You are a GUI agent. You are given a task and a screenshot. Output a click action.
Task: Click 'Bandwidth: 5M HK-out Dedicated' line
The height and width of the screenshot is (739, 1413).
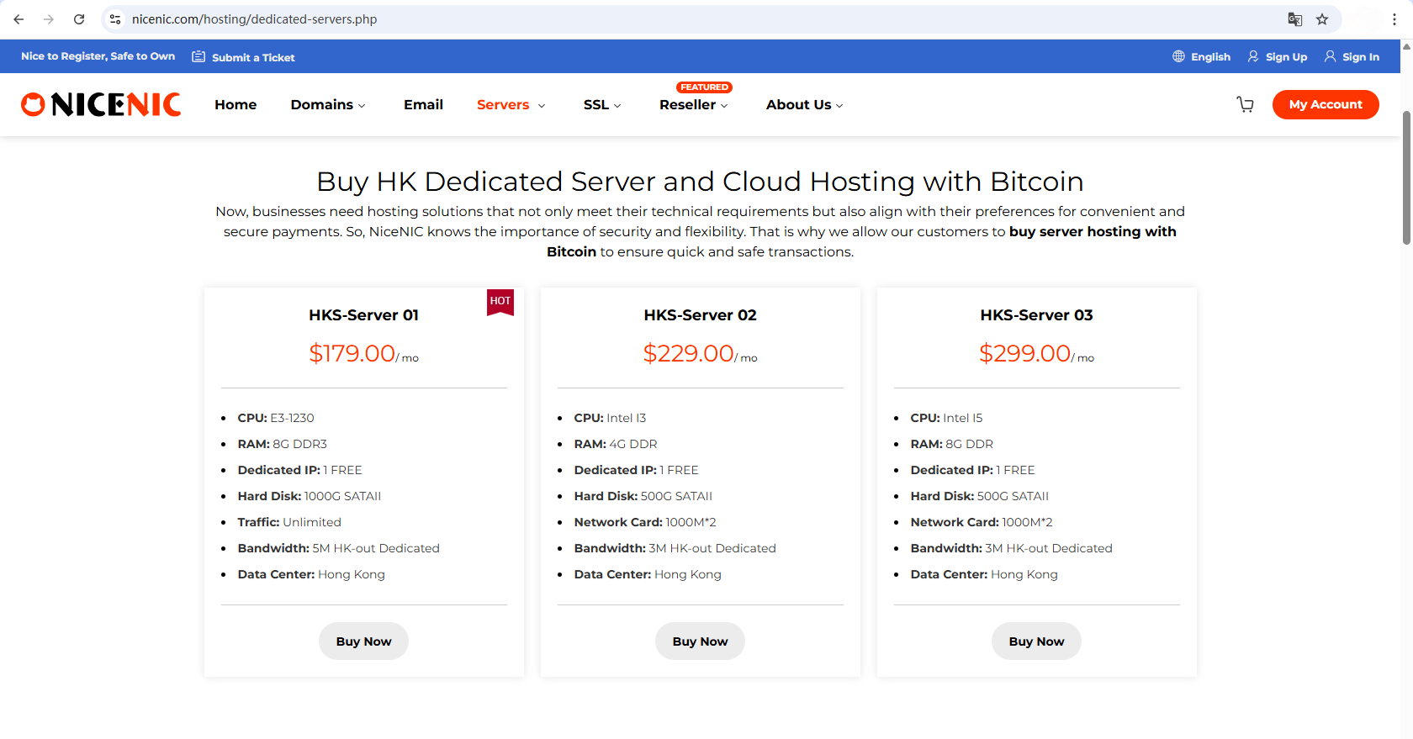tap(338, 548)
